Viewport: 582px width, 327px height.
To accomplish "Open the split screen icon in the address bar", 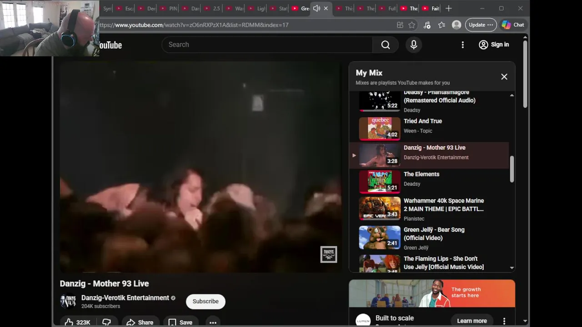I will (400, 25).
